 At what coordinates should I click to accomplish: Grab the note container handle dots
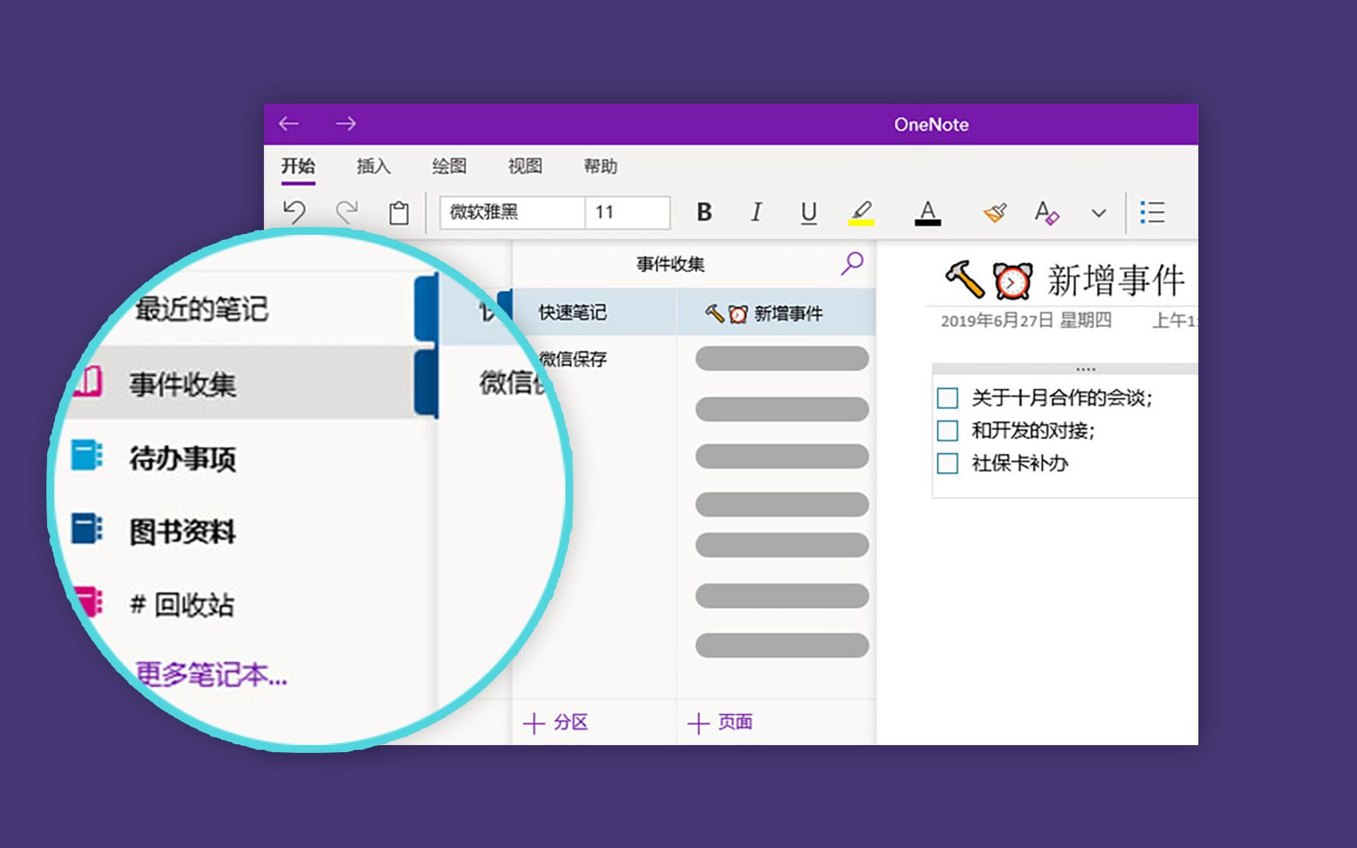[1086, 369]
